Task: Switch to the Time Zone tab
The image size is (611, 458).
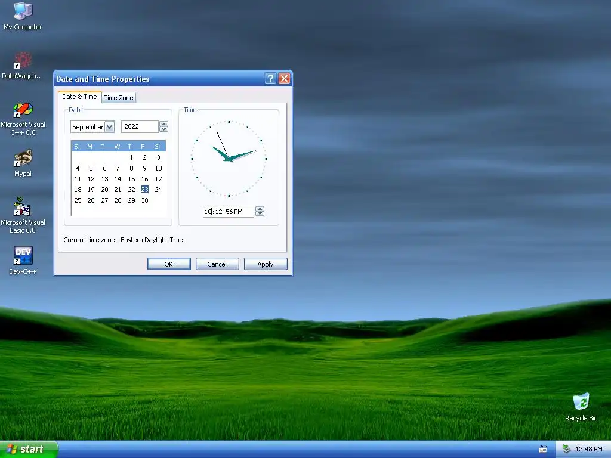Action: coord(119,98)
